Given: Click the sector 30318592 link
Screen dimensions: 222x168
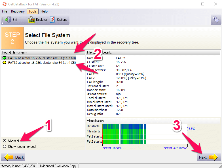Looking at the screenshot, I should pyautogui.click(x=175, y=148).
